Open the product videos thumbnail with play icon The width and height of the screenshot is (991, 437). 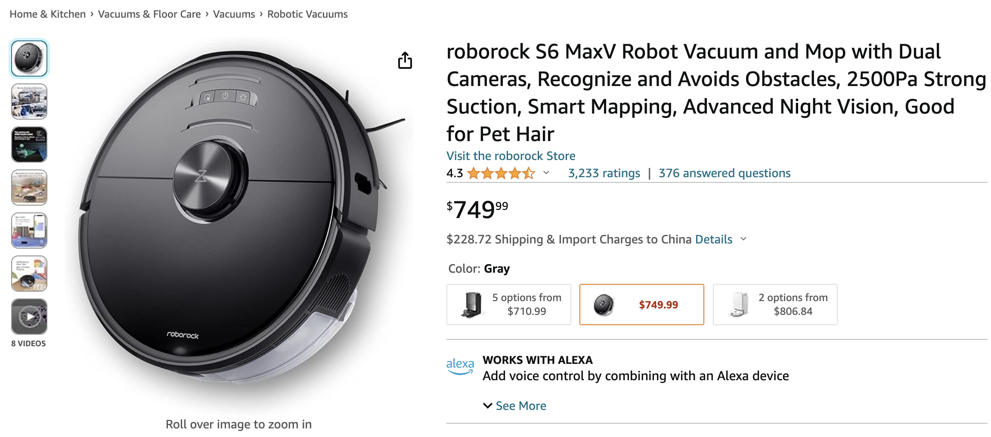coord(29,317)
